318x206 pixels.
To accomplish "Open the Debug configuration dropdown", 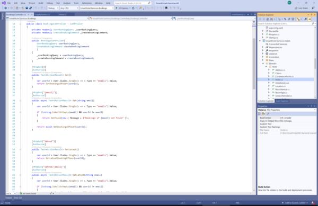I will 53,8.
